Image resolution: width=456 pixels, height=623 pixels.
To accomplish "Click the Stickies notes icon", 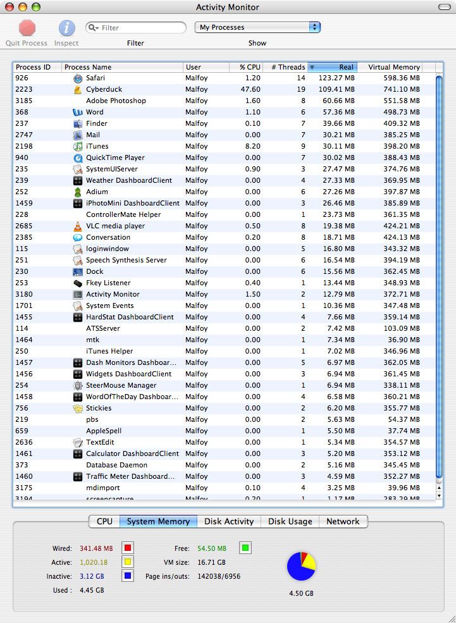I will pos(78,409).
